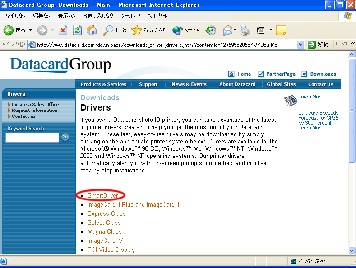This screenshot has height=268, width=356.
Task: Open the ファイル(F) menu
Action: (14, 16)
